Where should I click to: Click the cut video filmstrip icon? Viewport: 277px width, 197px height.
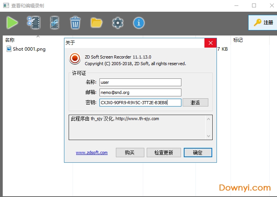point(34,23)
